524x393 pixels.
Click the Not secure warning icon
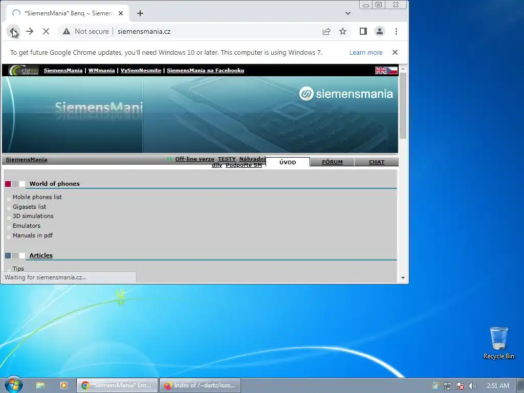pyautogui.click(x=67, y=31)
